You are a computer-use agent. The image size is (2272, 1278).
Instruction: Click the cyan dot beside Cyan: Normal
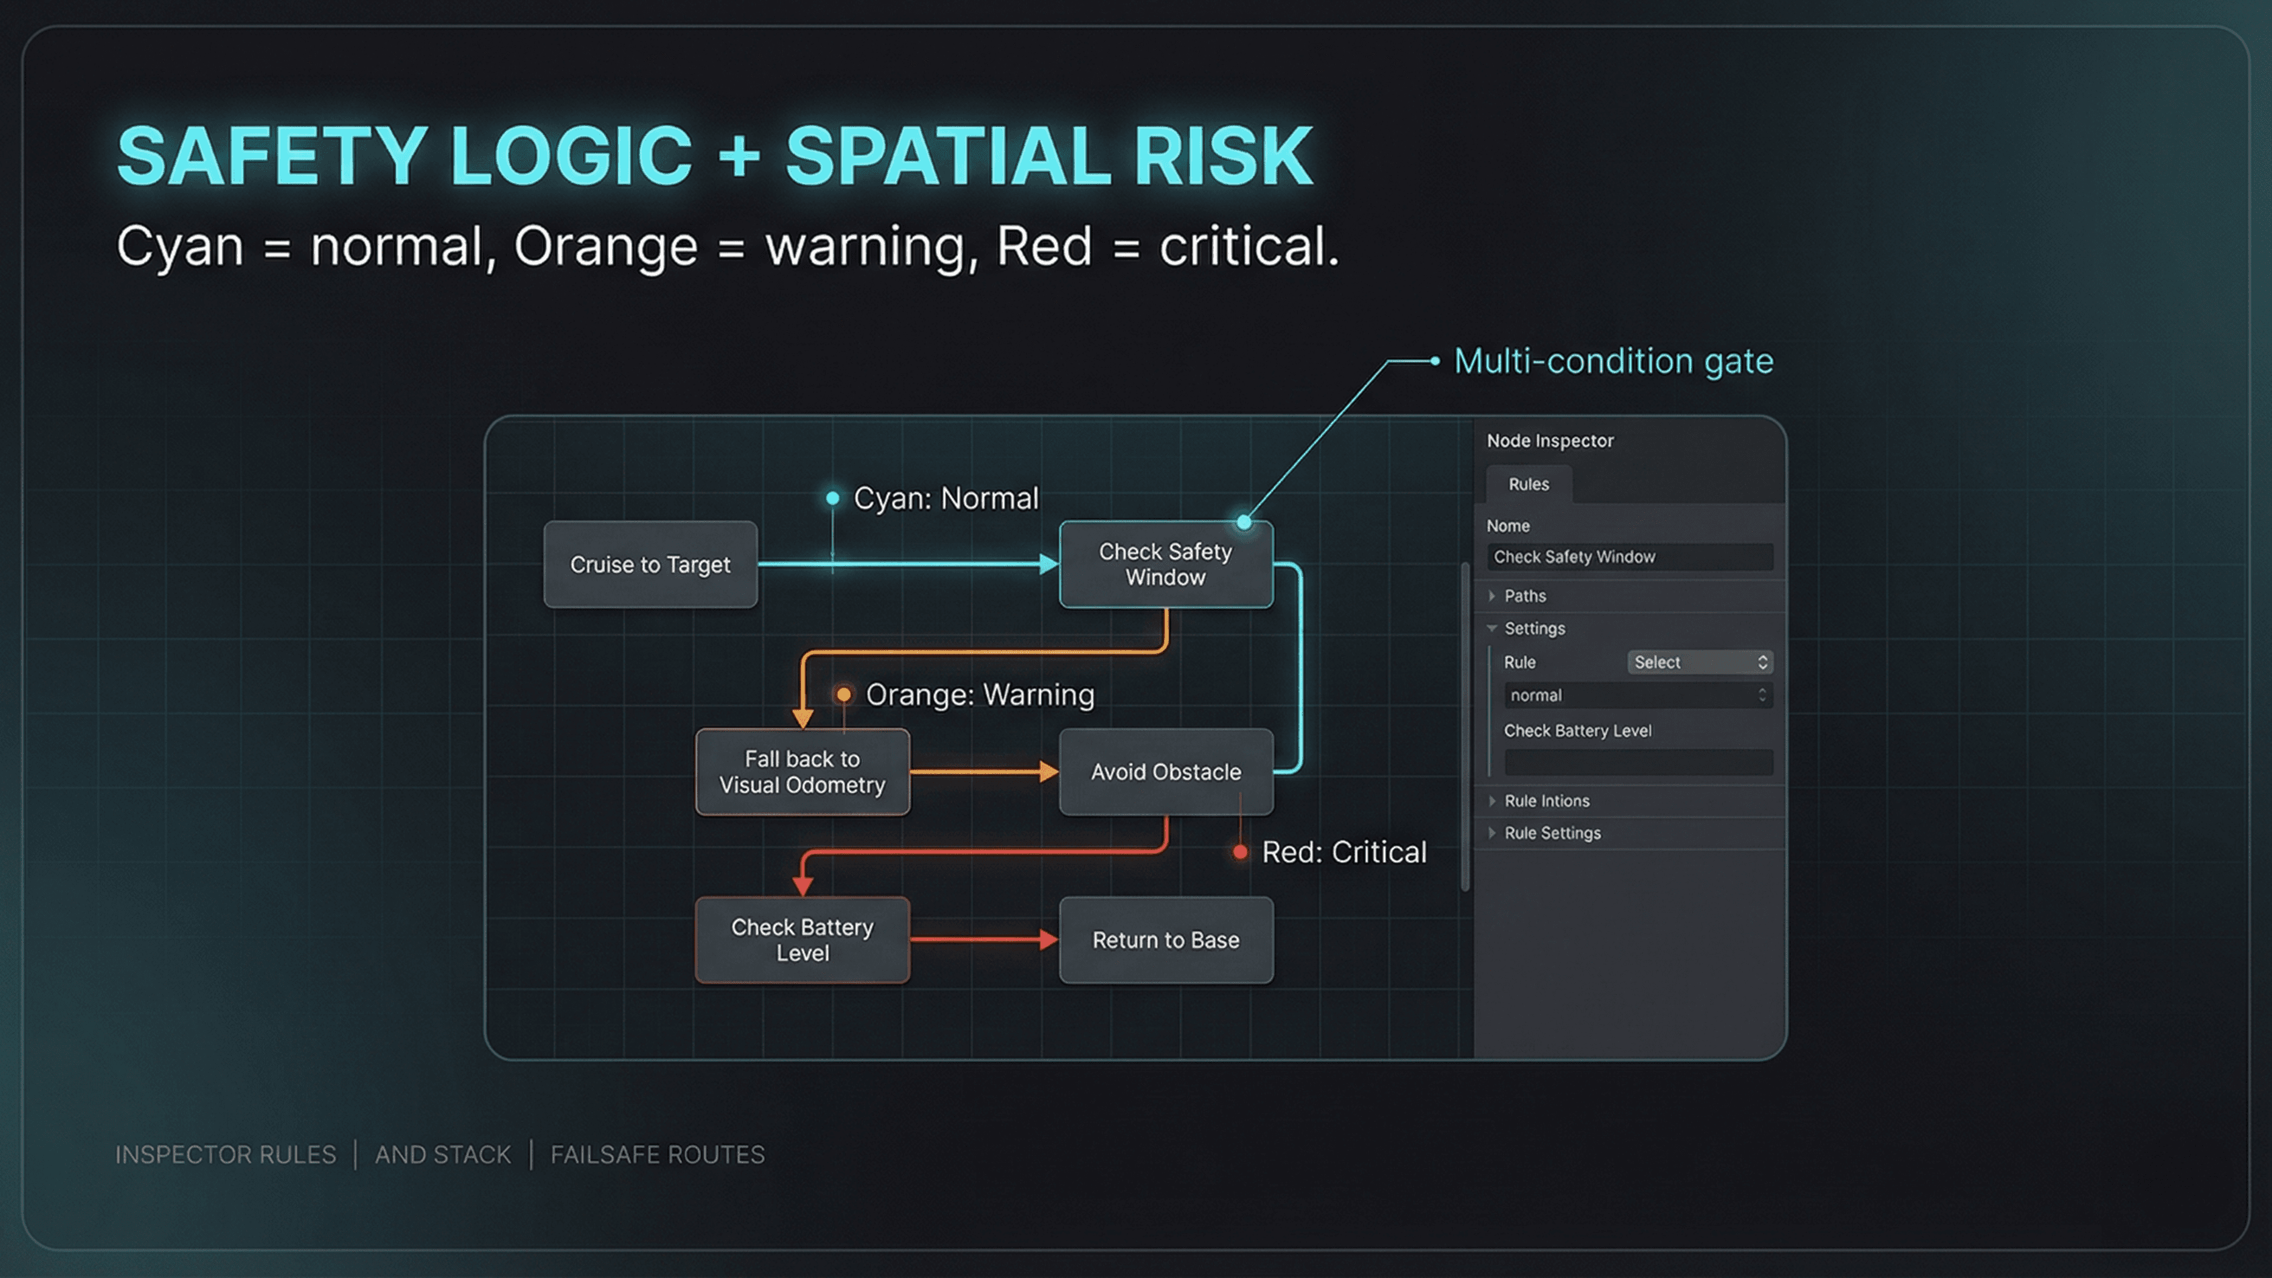pos(832,498)
